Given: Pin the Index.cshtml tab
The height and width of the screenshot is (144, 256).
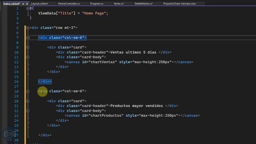Looking at the screenshot, I should pyautogui.click(x=23, y=4).
